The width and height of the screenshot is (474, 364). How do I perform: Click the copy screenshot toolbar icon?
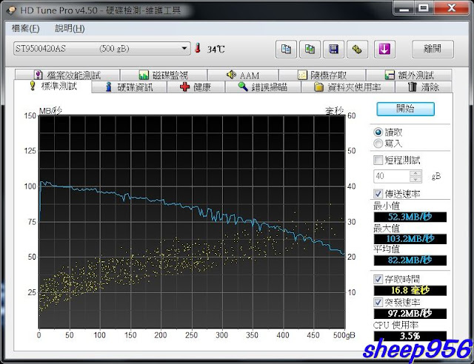tap(310, 49)
